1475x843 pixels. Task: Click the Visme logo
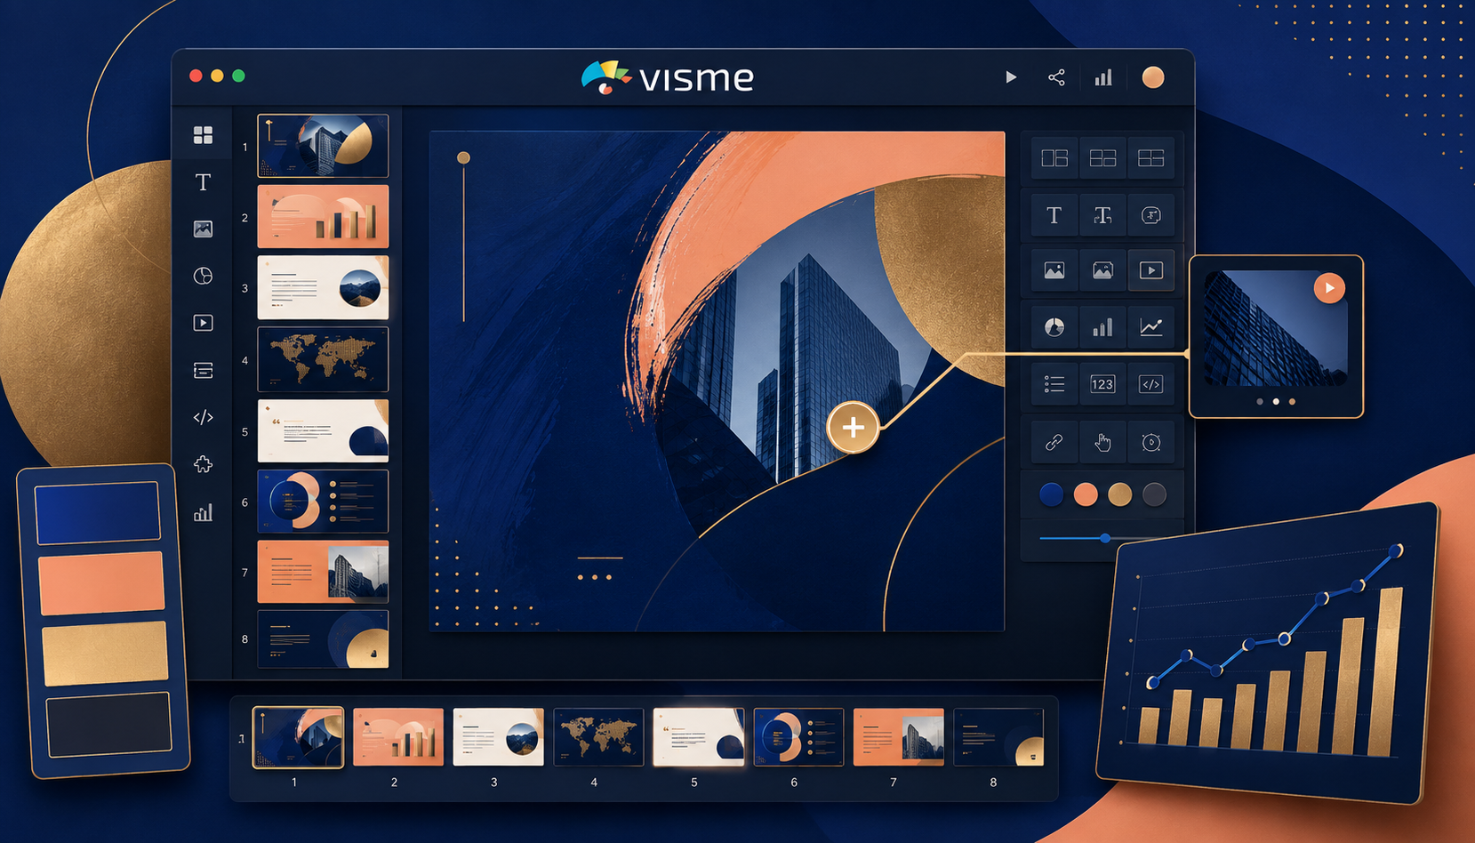click(x=668, y=77)
